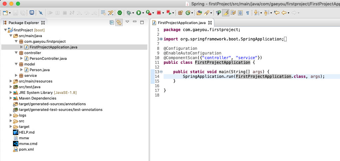The height and width of the screenshot is (161, 340).
Task: Close the Package Explorer tab
Action: point(43,23)
